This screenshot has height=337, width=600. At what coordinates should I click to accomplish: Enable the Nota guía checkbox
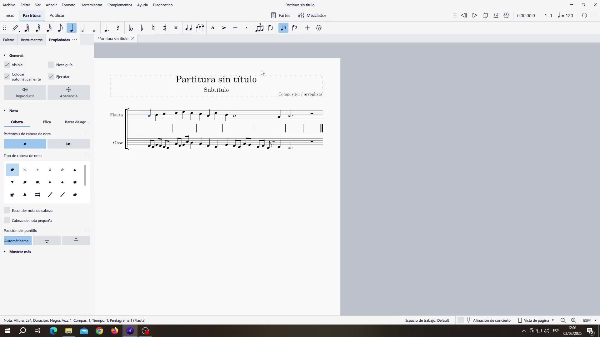coord(52,65)
